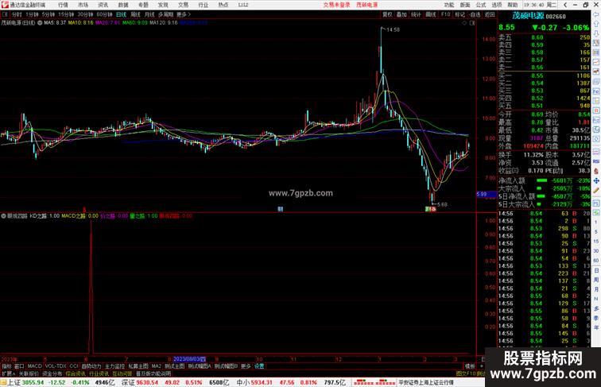Switch chart to 15分钟 period
Screen dimensions: 601x387
(66, 14)
